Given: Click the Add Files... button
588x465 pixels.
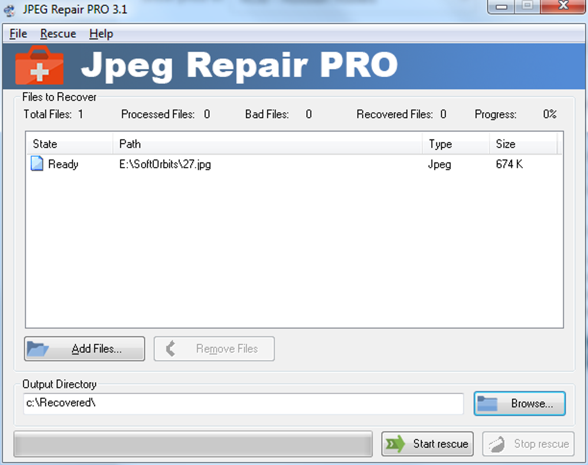Looking at the screenshot, I should coord(84,349).
